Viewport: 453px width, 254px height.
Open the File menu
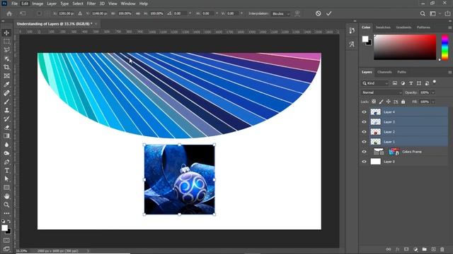(x=14, y=4)
